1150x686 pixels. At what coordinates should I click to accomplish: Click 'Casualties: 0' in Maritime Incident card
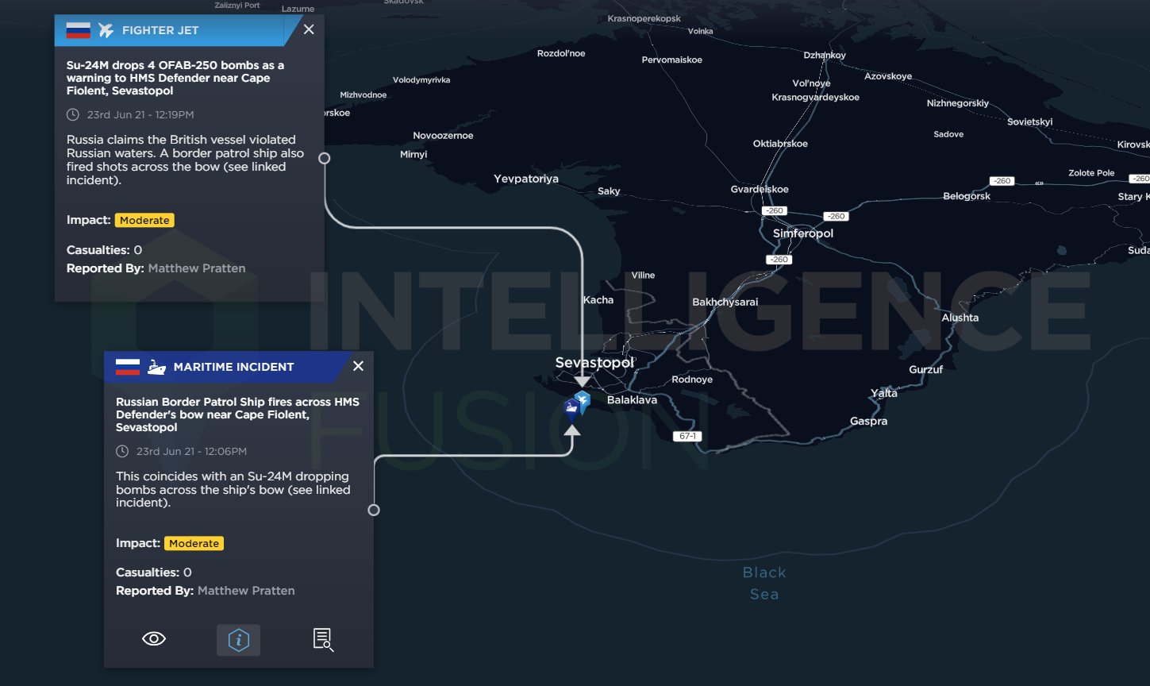[154, 572]
